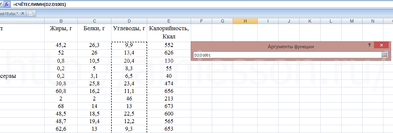The image size is (393, 133).
Task: Select column J header
Action: pyautogui.click(x=289, y=21)
